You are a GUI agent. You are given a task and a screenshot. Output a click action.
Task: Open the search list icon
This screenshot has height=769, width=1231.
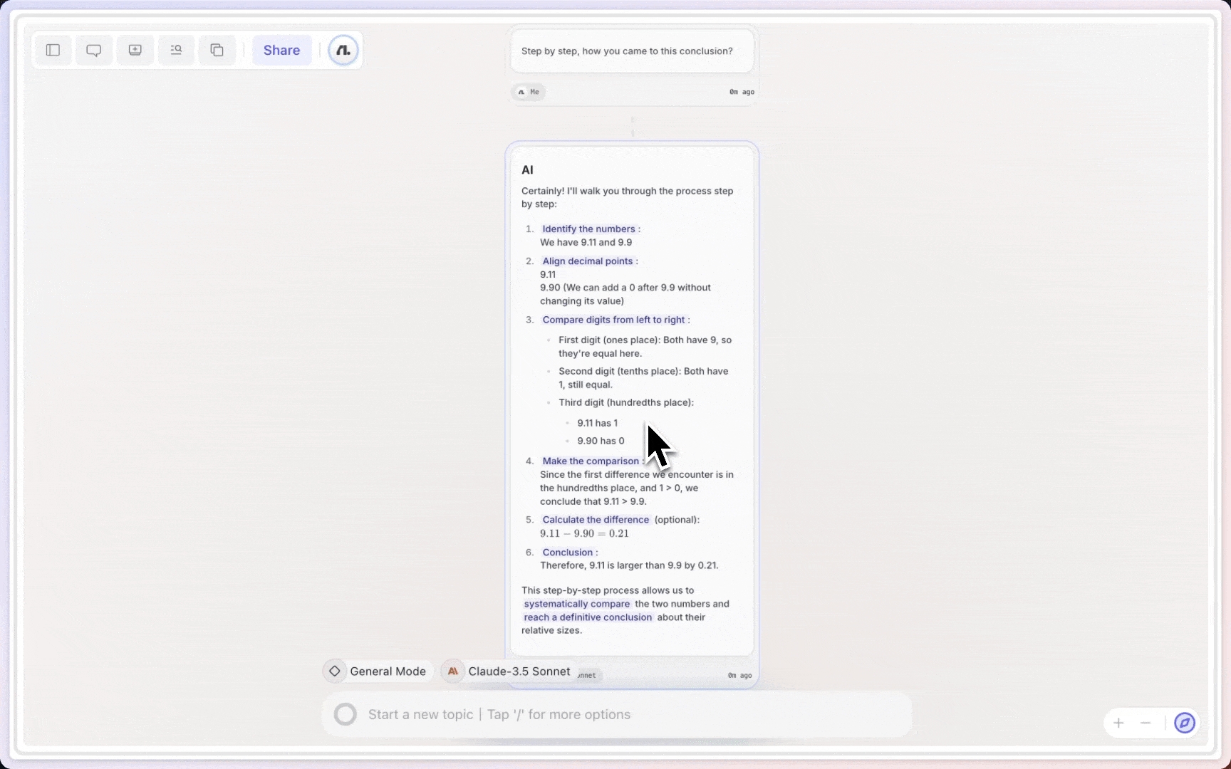pyautogui.click(x=176, y=50)
